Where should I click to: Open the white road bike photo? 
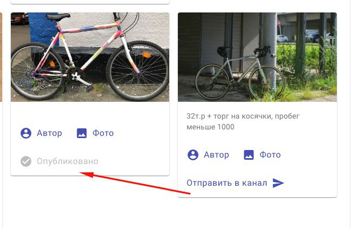click(257, 57)
